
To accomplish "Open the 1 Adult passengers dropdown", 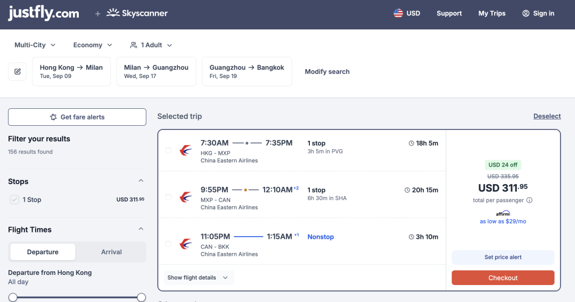I will coord(151,45).
